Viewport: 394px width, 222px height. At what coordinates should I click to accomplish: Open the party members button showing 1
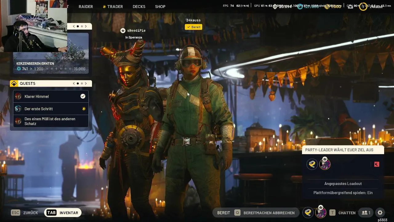(366, 213)
